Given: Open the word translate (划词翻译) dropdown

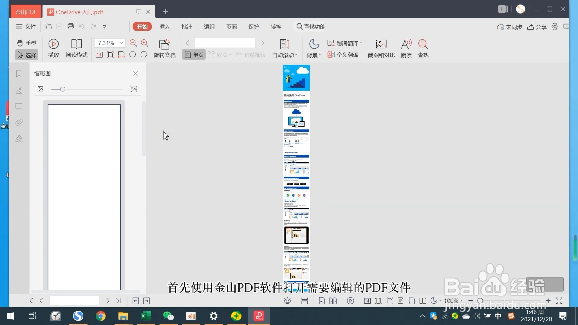Looking at the screenshot, I should pos(345,43).
